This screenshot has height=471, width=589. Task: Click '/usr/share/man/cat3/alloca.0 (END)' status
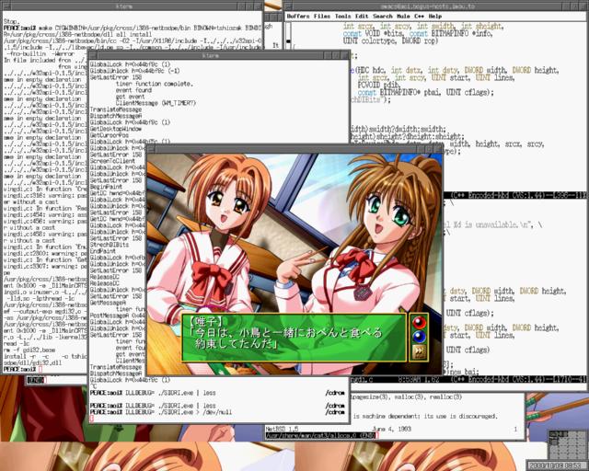[320, 435]
